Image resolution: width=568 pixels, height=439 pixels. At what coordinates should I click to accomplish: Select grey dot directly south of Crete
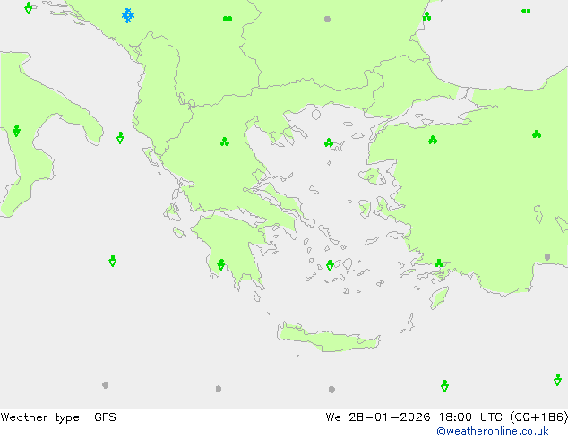click(x=331, y=390)
